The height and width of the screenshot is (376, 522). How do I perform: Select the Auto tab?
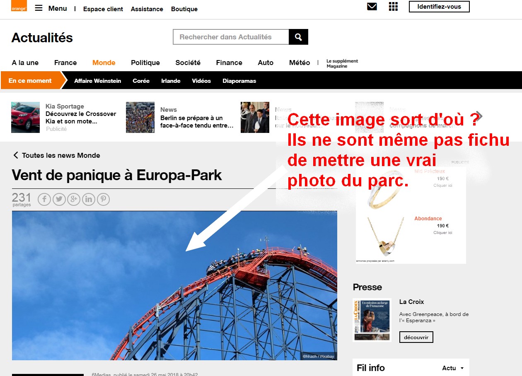point(266,63)
